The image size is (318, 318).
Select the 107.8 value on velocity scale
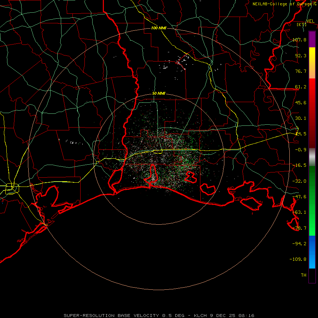pos(299,40)
